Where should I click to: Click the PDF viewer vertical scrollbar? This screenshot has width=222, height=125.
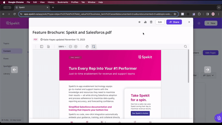click(x=188, y=66)
